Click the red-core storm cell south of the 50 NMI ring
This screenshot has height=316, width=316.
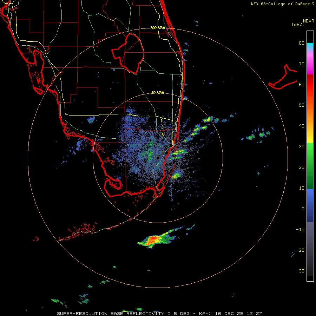(x=157, y=239)
